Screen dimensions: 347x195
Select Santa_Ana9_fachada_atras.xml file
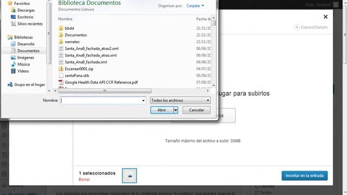(x=91, y=55)
